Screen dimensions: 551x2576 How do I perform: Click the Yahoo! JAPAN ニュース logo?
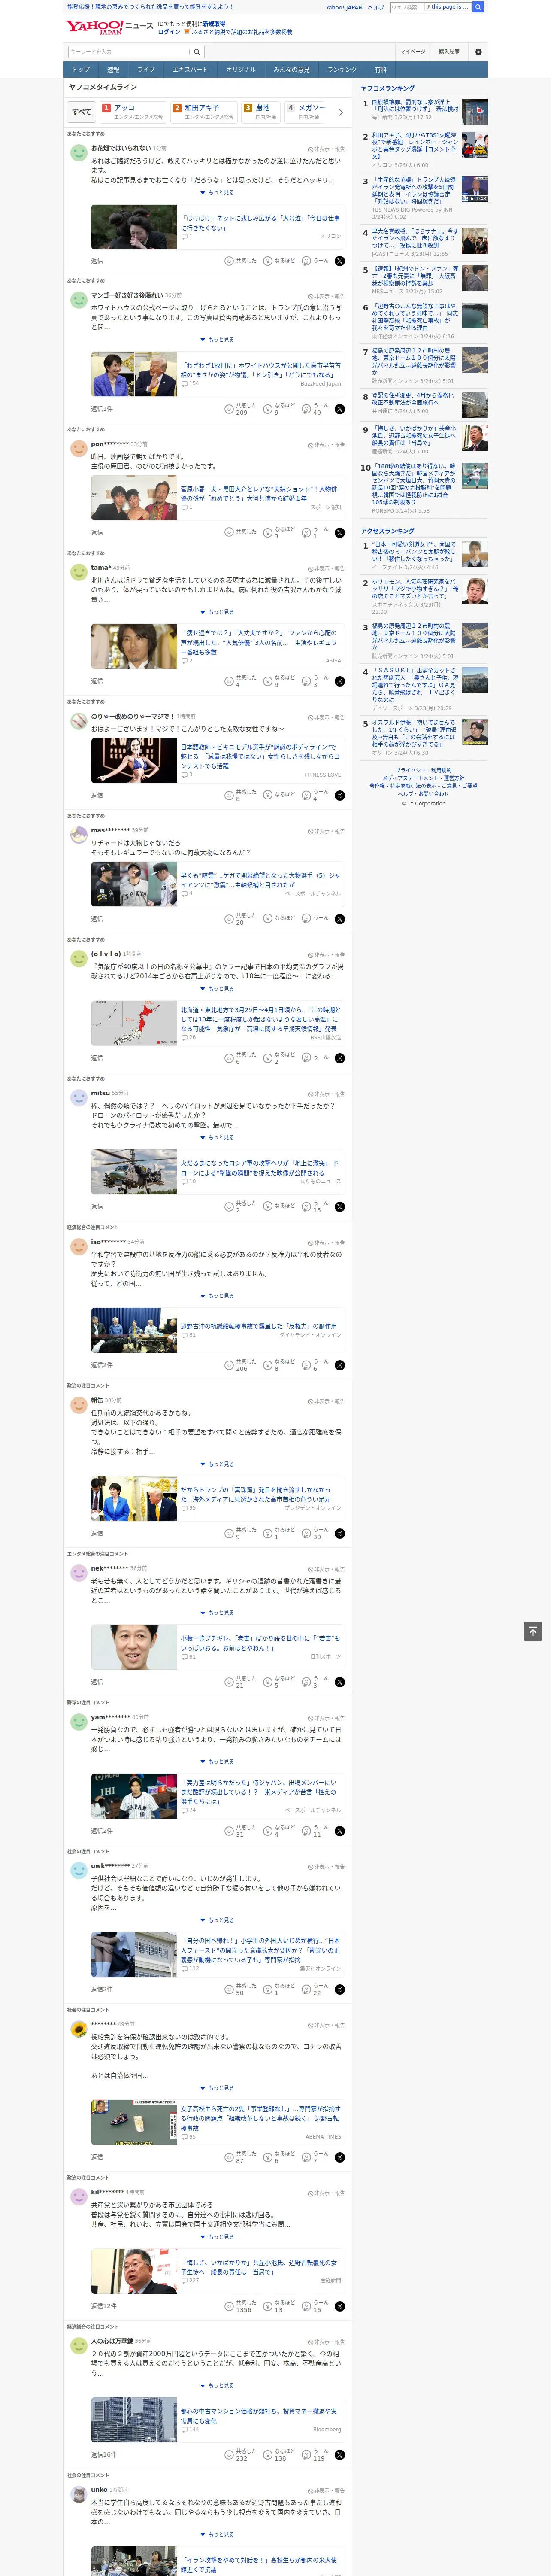click(109, 27)
